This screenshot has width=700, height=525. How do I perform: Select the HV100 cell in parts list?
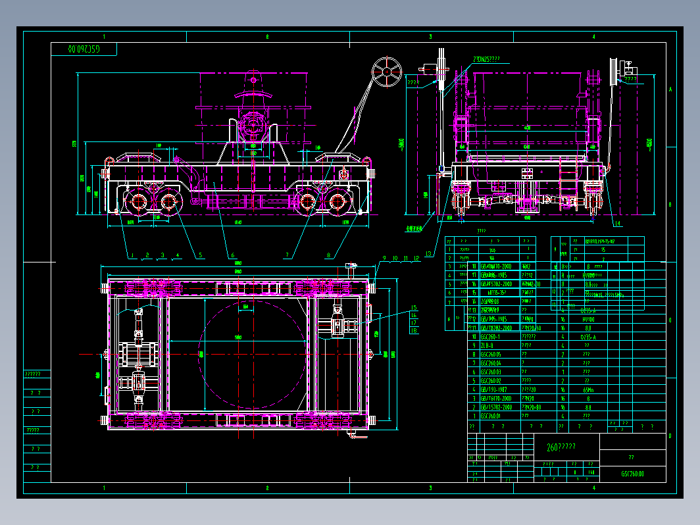pyautogui.click(x=588, y=319)
